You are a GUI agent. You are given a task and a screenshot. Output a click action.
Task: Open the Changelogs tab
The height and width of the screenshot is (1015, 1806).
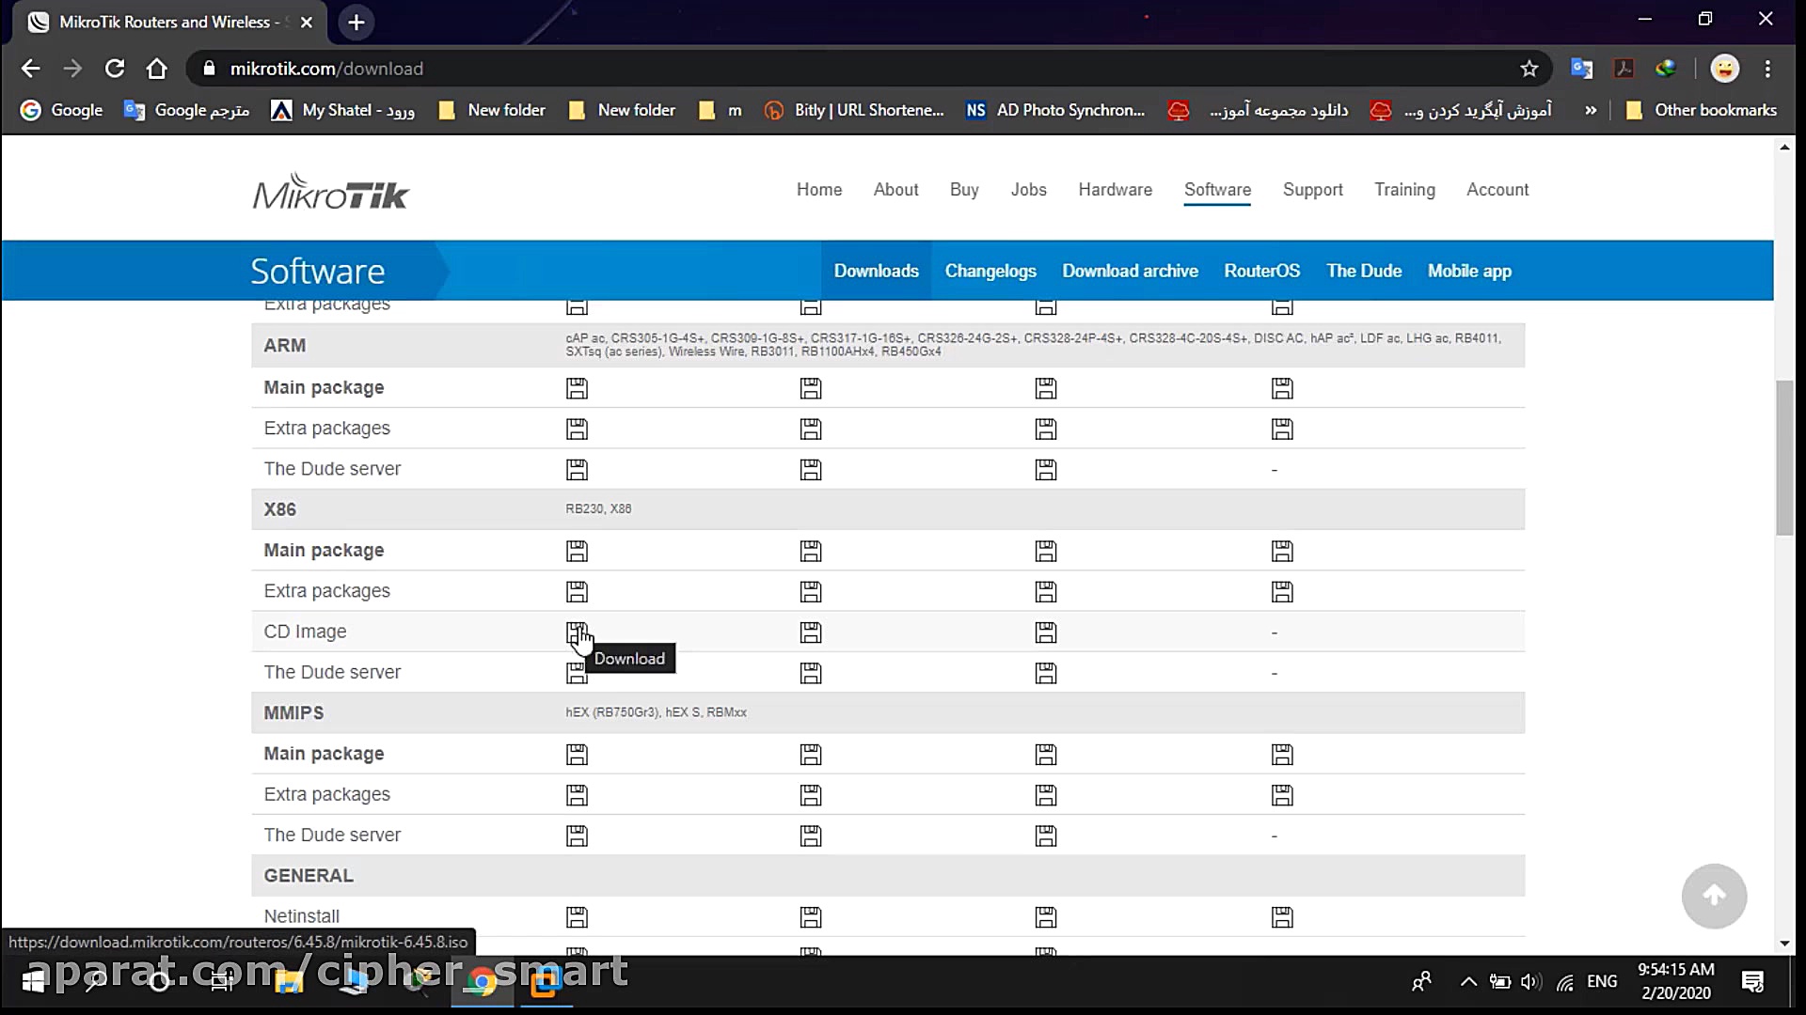[990, 271]
